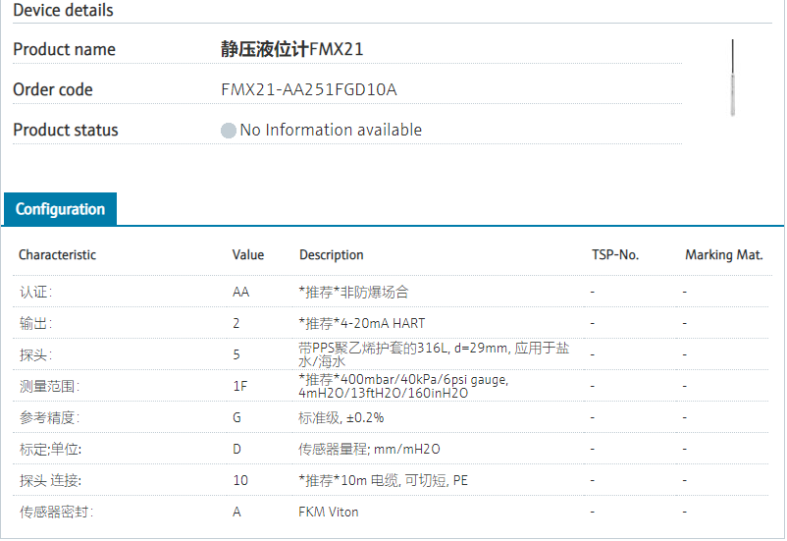Switch to the Configuration tab

click(60, 209)
